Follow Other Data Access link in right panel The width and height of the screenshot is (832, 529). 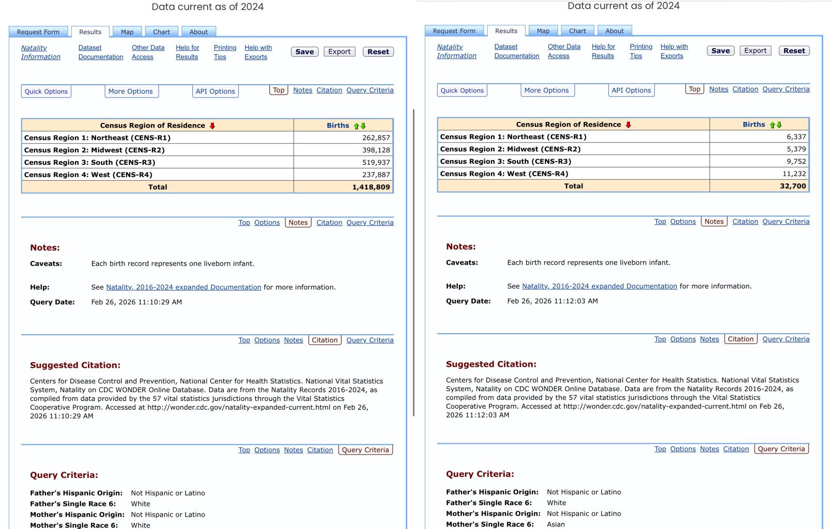[564, 51]
